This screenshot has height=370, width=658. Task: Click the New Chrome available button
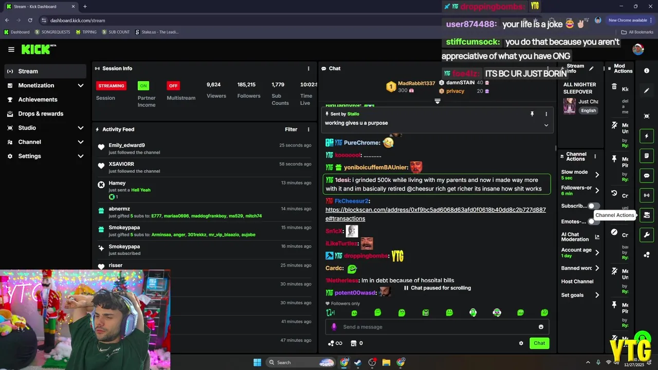click(x=631, y=20)
